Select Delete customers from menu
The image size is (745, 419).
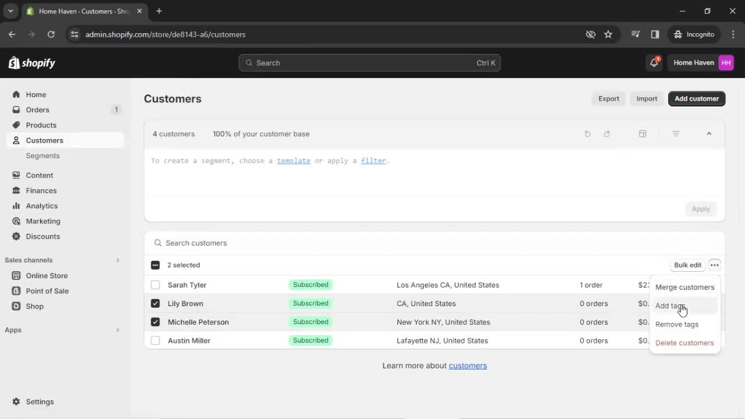pyautogui.click(x=684, y=343)
